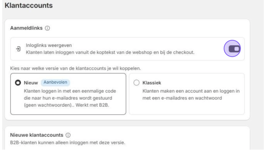266x150 pixels.
Task: Click the Inloglinks weergeven label text
Action: (49, 45)
